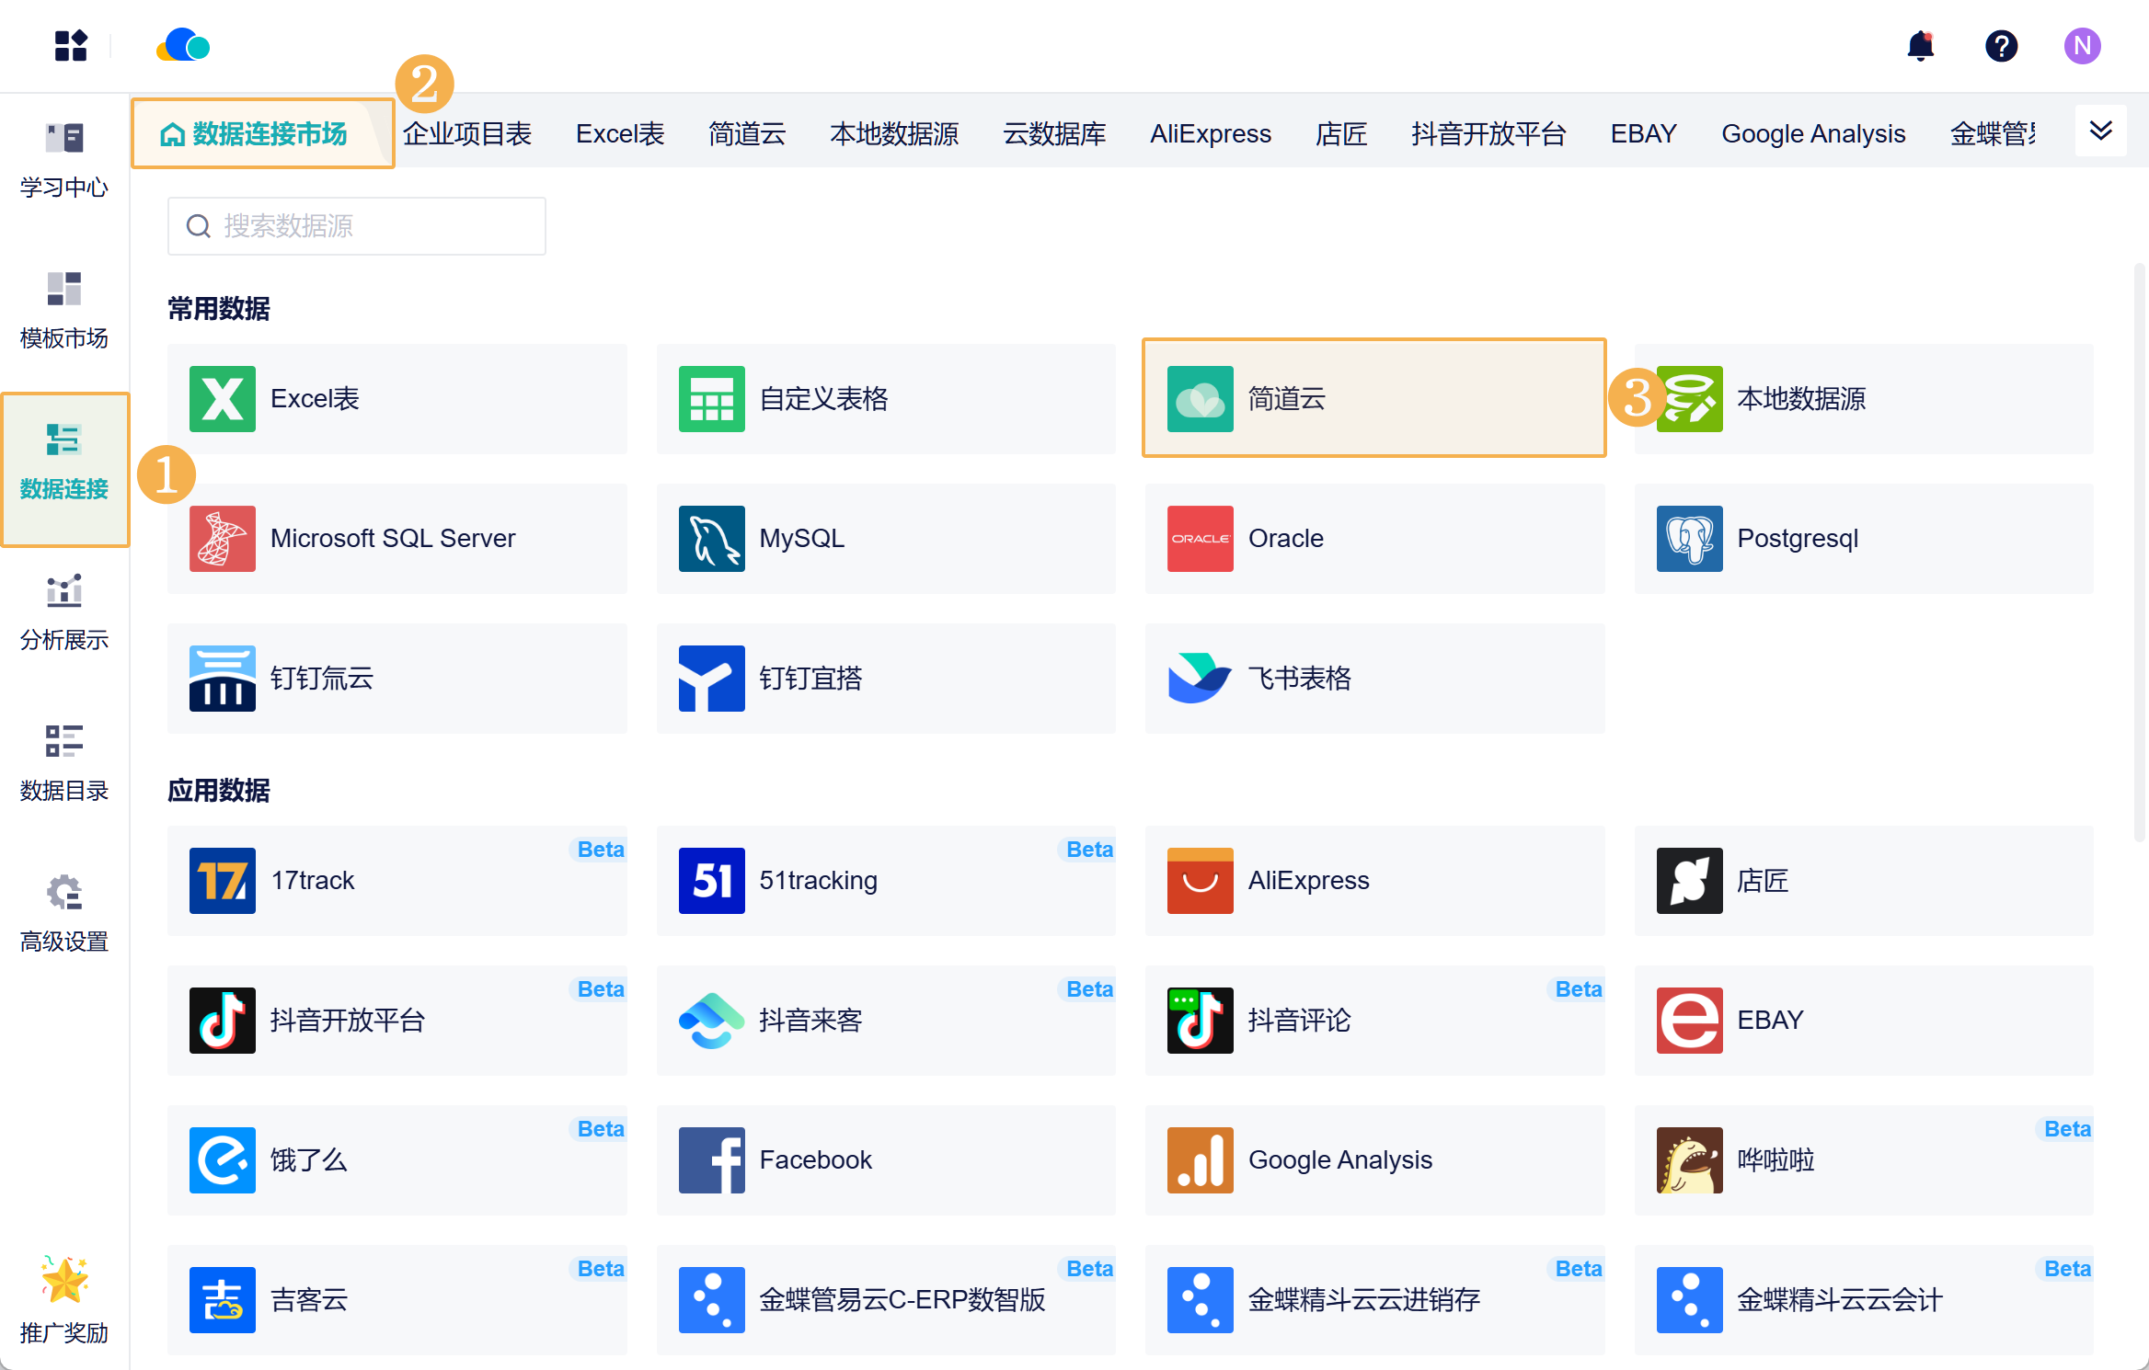Click the vertical scrollbar on the right
This screenshot has height=1370, width=2149.
click(x=2139, y=552)
